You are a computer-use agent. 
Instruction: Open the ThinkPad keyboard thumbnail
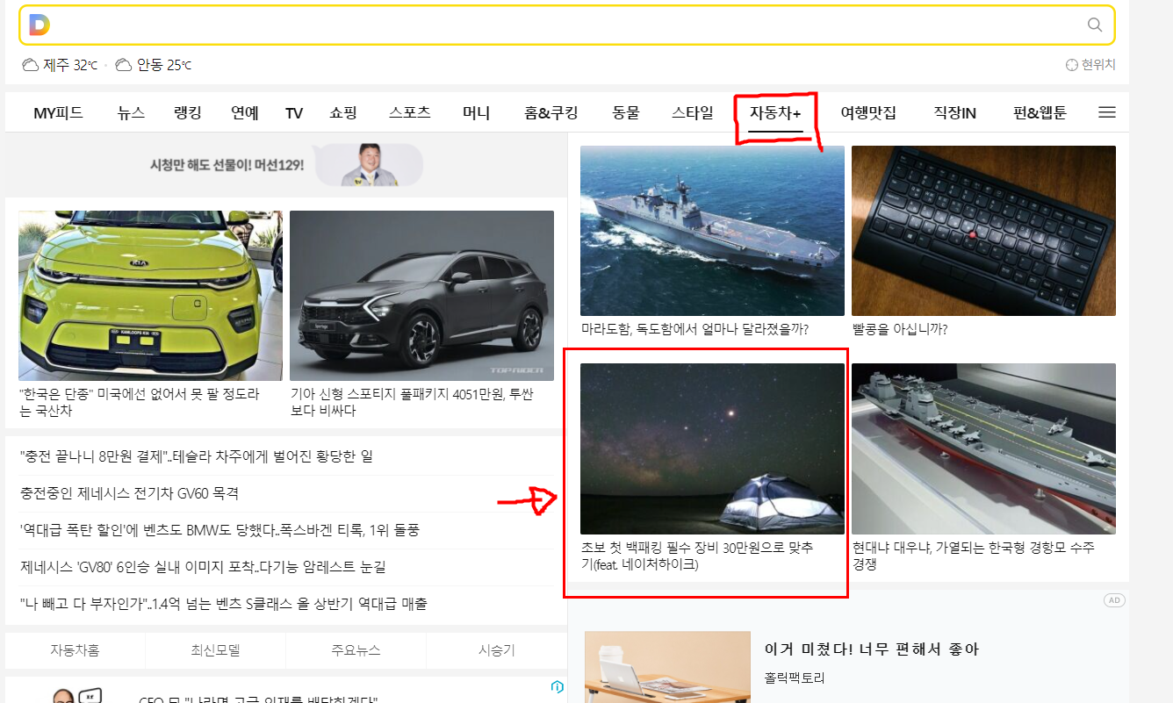(983, 231)
